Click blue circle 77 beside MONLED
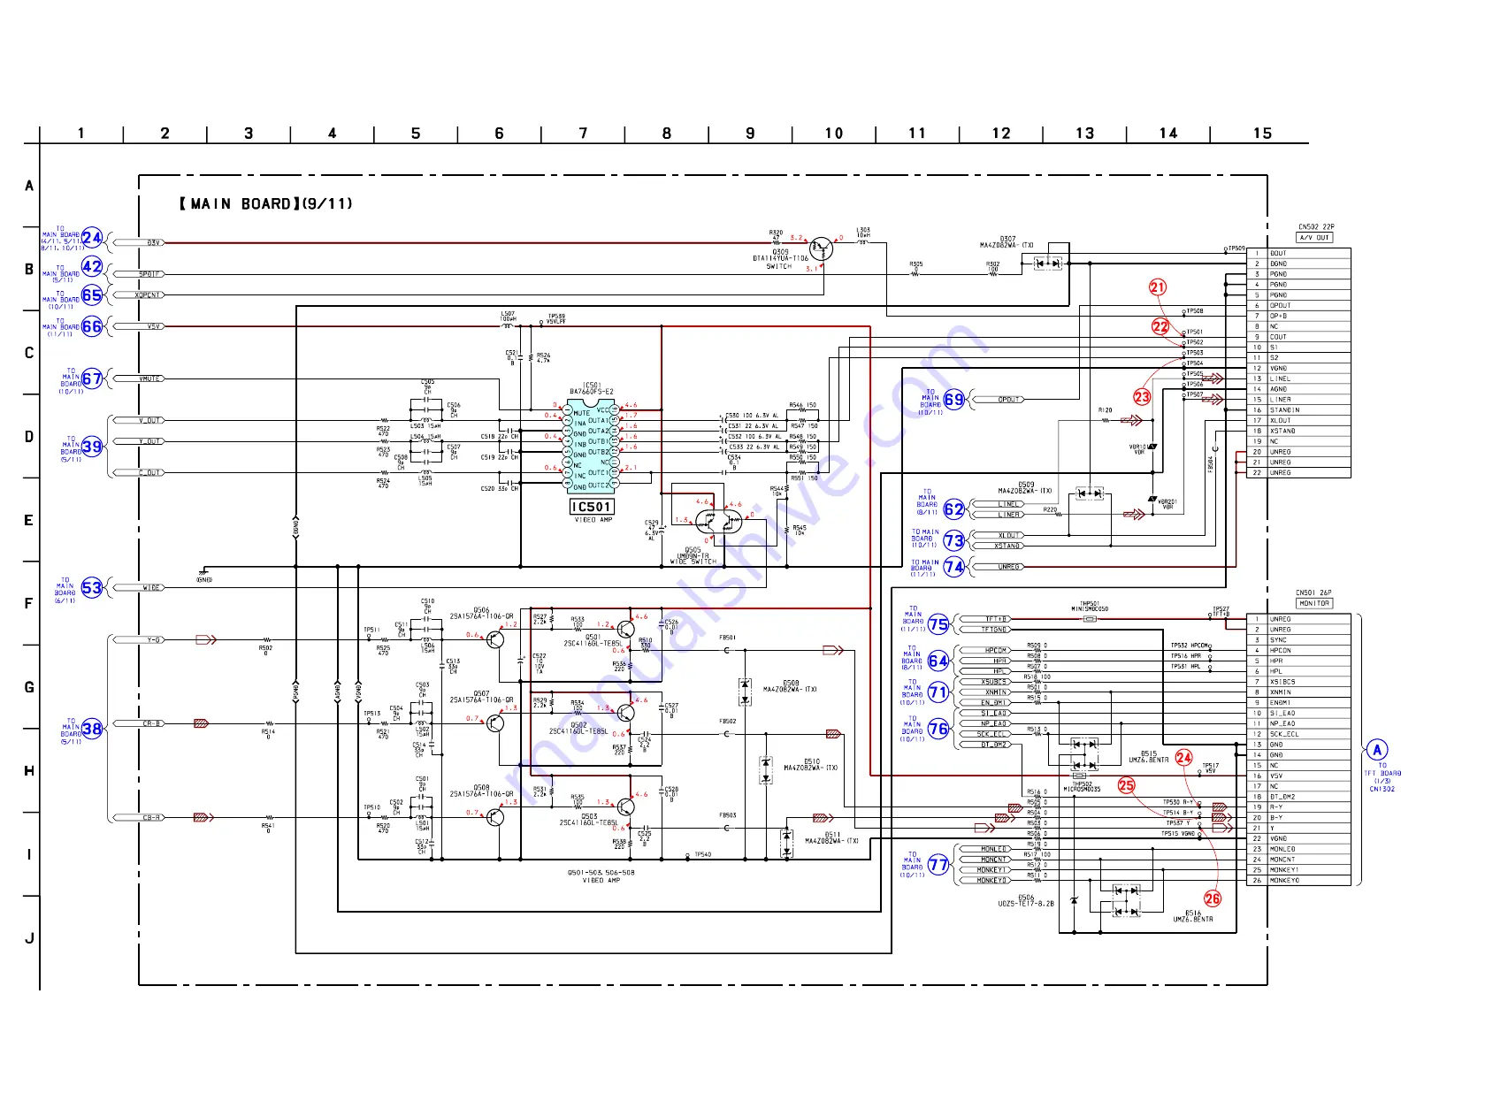The height and width of the screenshot is (1116, 1485). tap(938, 865)
